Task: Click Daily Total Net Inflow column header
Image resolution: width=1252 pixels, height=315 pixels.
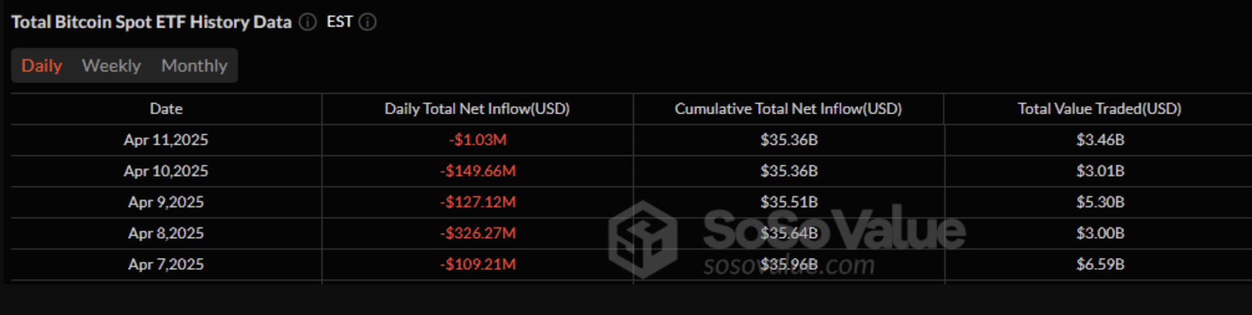Action: [x=477, y=109]
